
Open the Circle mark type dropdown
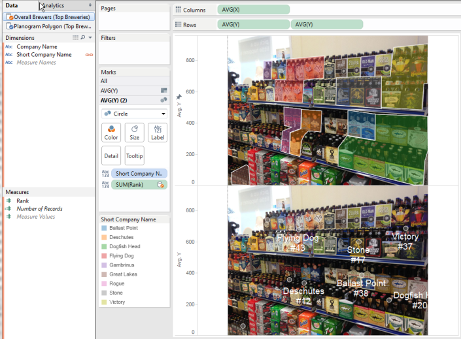coord(134,114)
